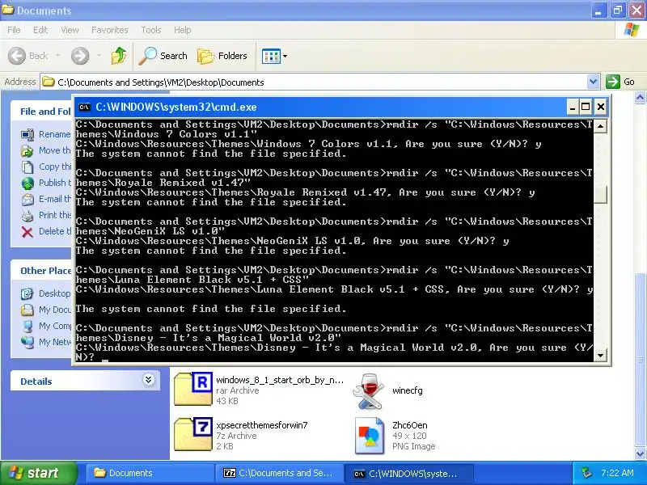Click the cmd window scrollbar thumb
This screenshot has height=485, width=647.
tap(600, 194)
